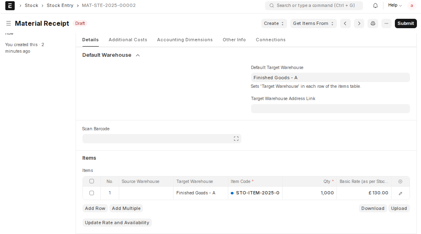421x234 pixels.
Task: Click the Item Code column header
Action: pyautogui.click(x=255, y=181)
